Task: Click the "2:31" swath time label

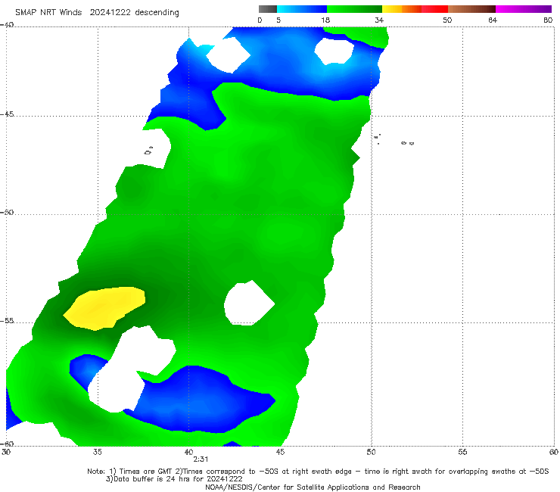Action: 201,459
